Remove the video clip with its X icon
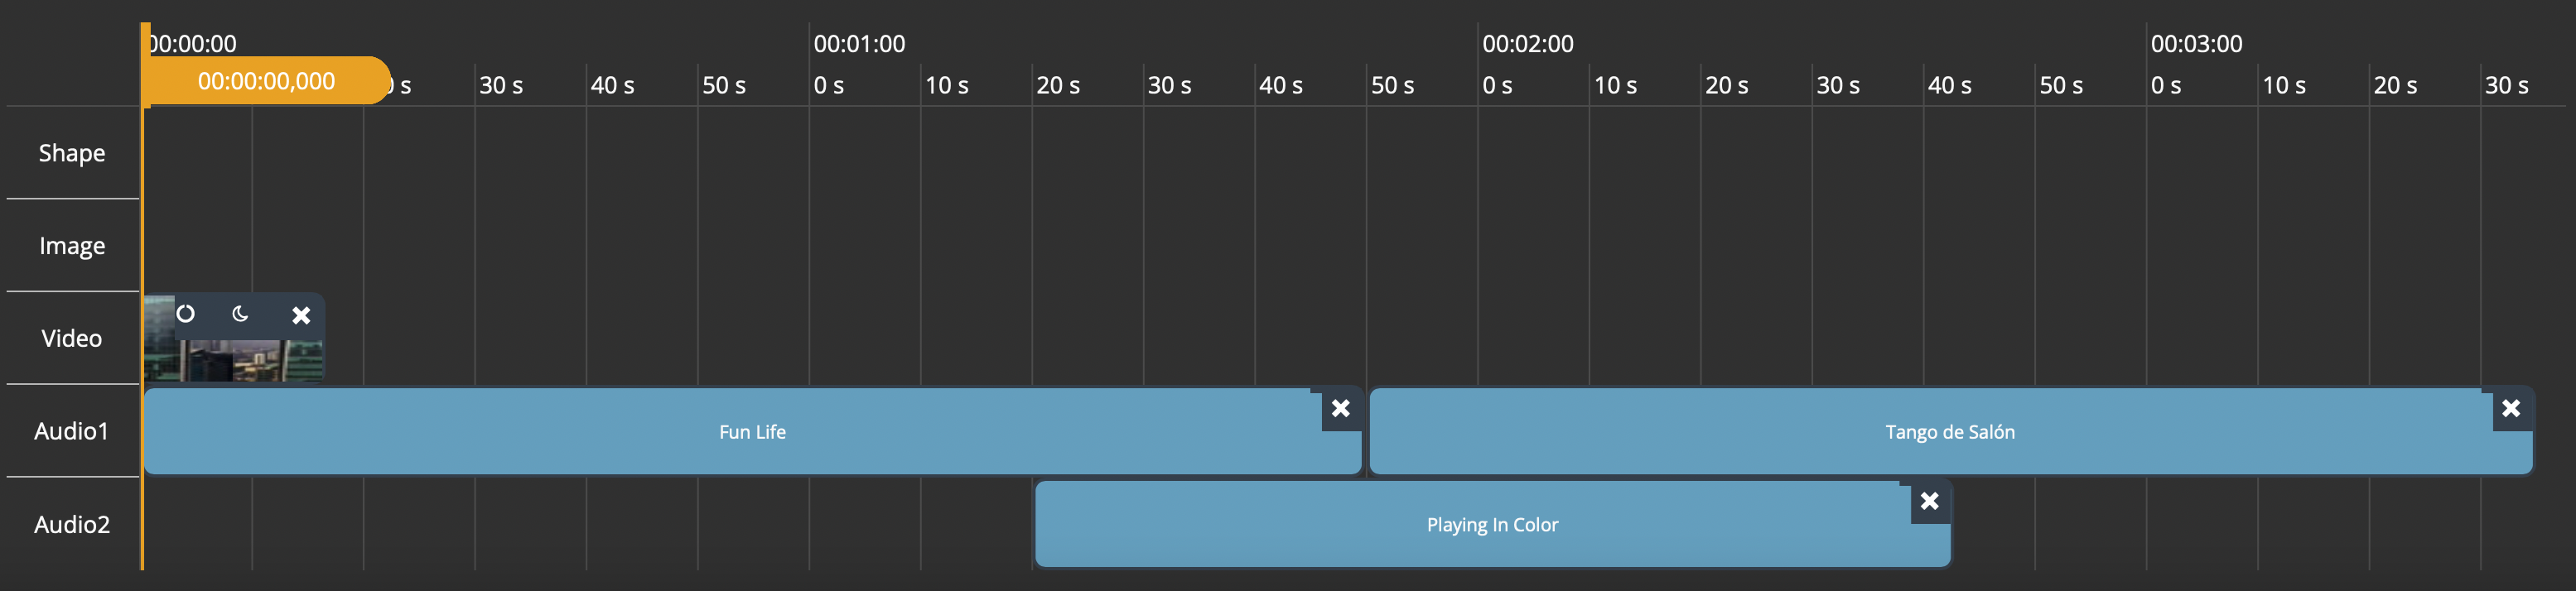The width and height of the screenshot is (2576, 591). tap(301, 315)
